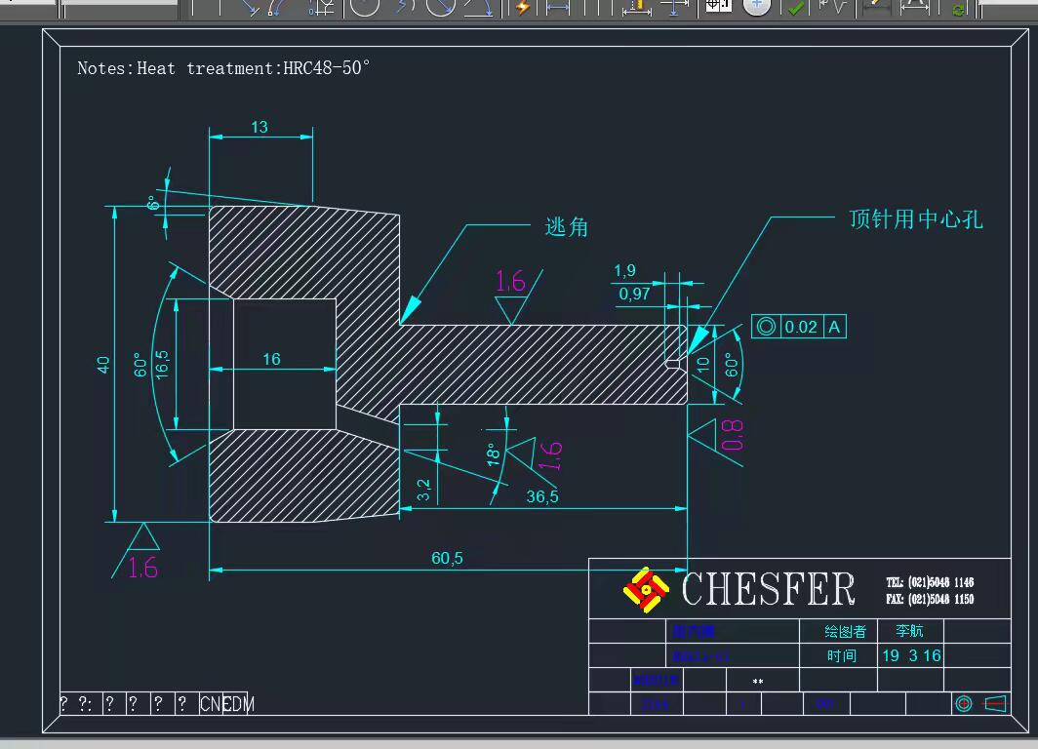Image resolution: width=1038 pixels, height=749 pixels.
Task: Click the date 19 3 16 cell
Action: click(x=911, y=655)
